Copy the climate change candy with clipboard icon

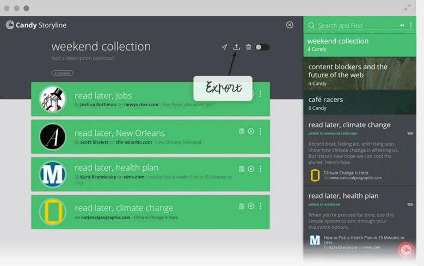[242, 206]
